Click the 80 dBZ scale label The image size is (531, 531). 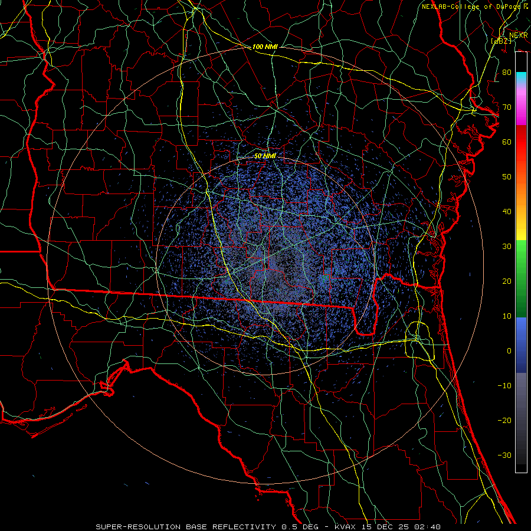(507, 72)
